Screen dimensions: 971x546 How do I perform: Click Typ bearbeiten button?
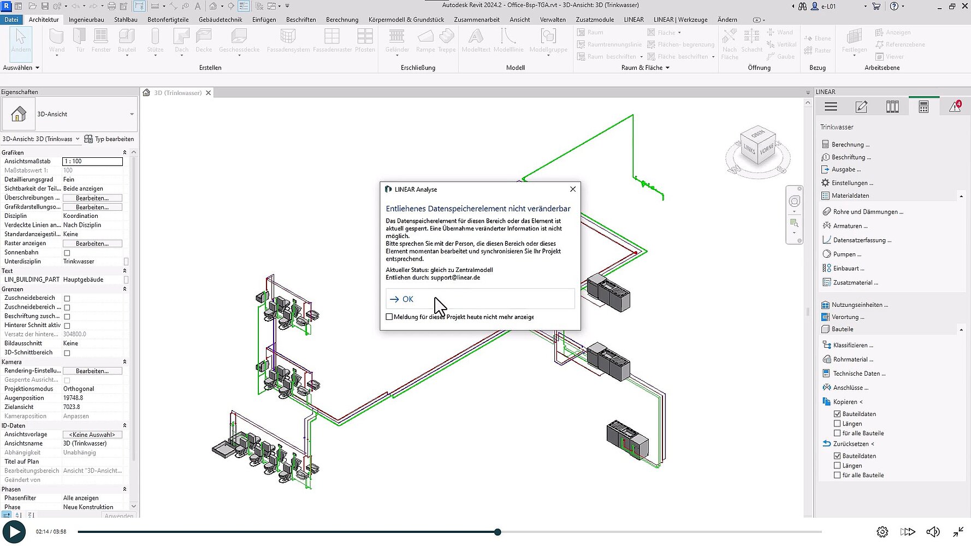point(109,139)
